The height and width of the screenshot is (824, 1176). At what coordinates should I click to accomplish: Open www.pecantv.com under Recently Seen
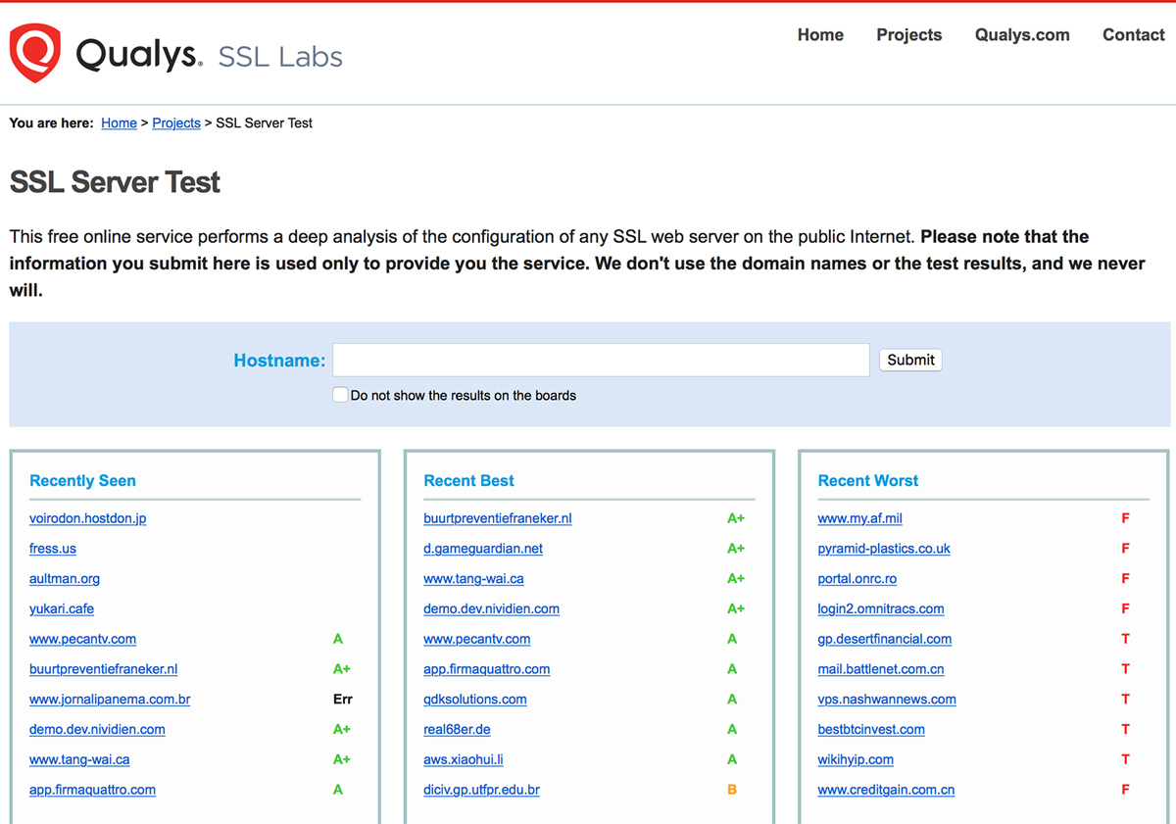tap(82, 640)
